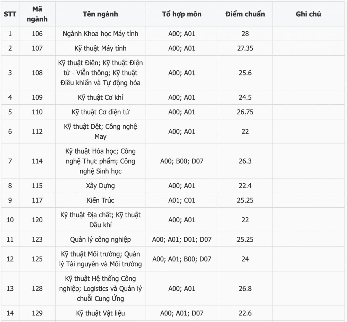347x322 pixels.
Task: Click the 'Kỹ thuật Cơ điện tử' cell
Action: (101, 112)
